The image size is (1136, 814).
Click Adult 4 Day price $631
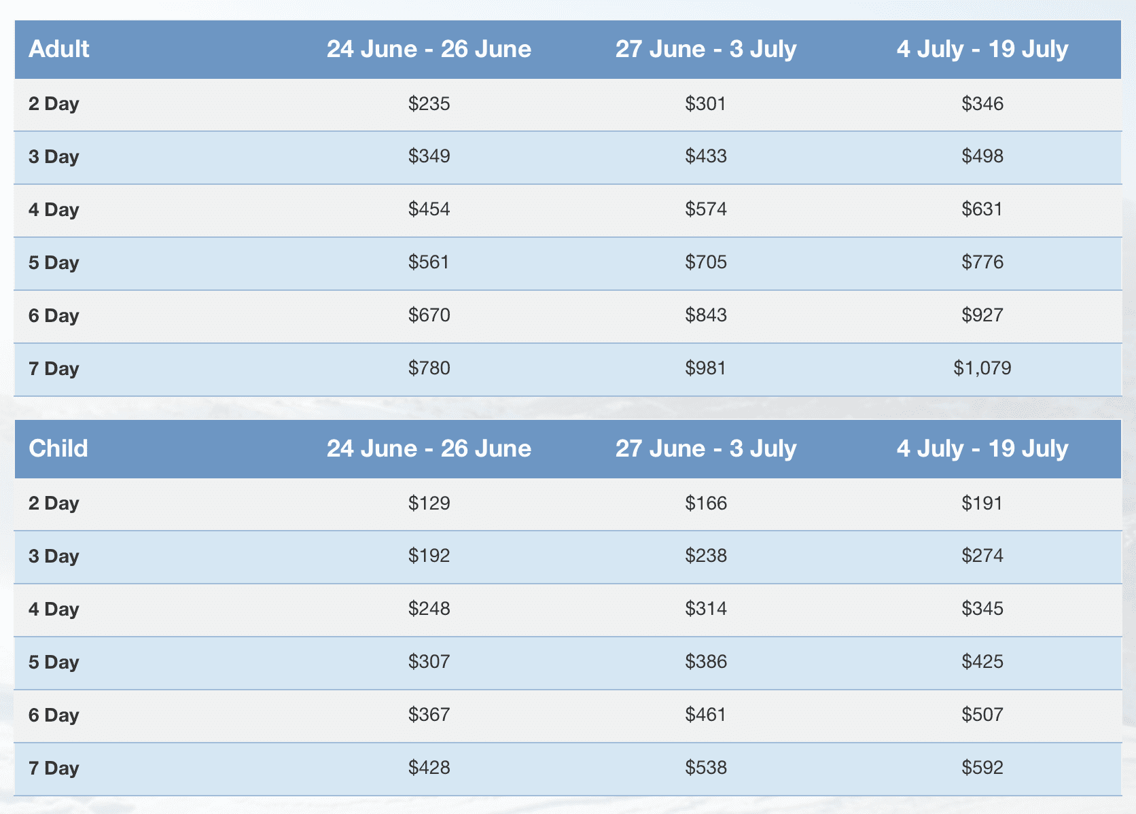982,209
